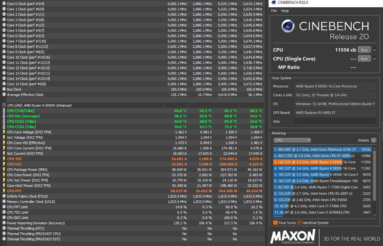The height and width of the screenshot is (246, 383).
Task: Click the Average Effective Clock icon
Action: (4, 95)
